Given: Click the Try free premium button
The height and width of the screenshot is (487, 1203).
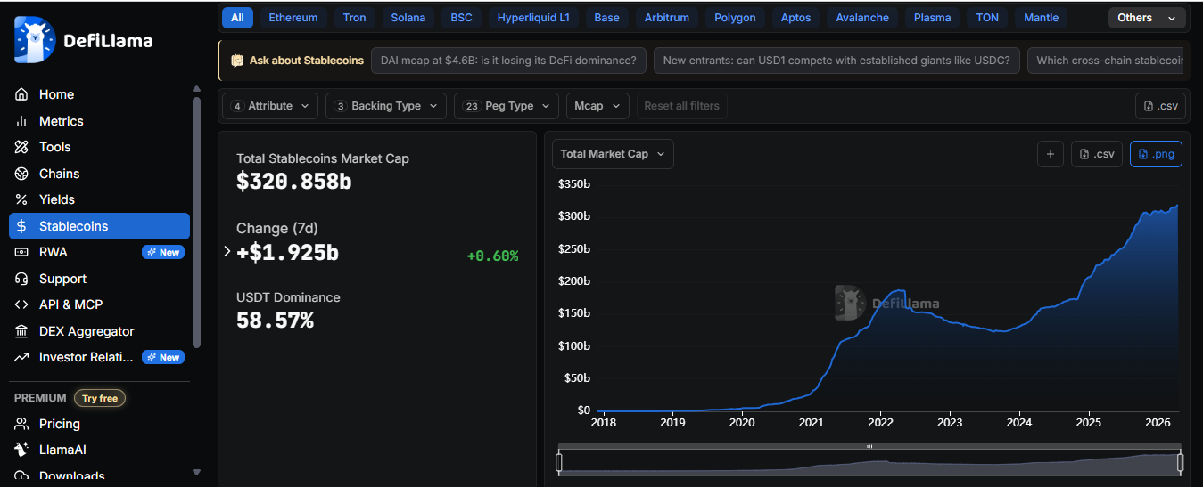Looking at the screenshot, I should click(x=100, y=398).
